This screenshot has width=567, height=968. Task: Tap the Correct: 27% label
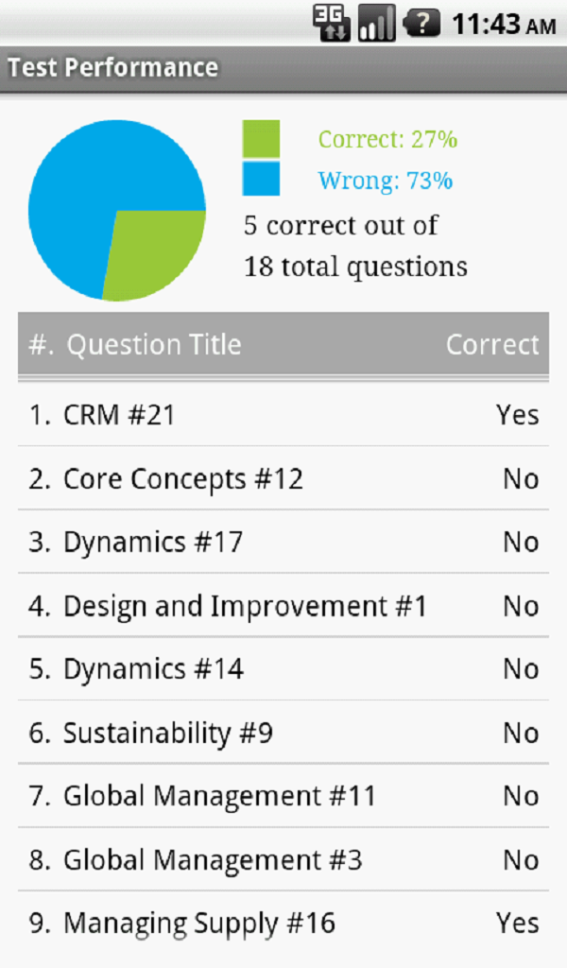(x=387, y=140)
